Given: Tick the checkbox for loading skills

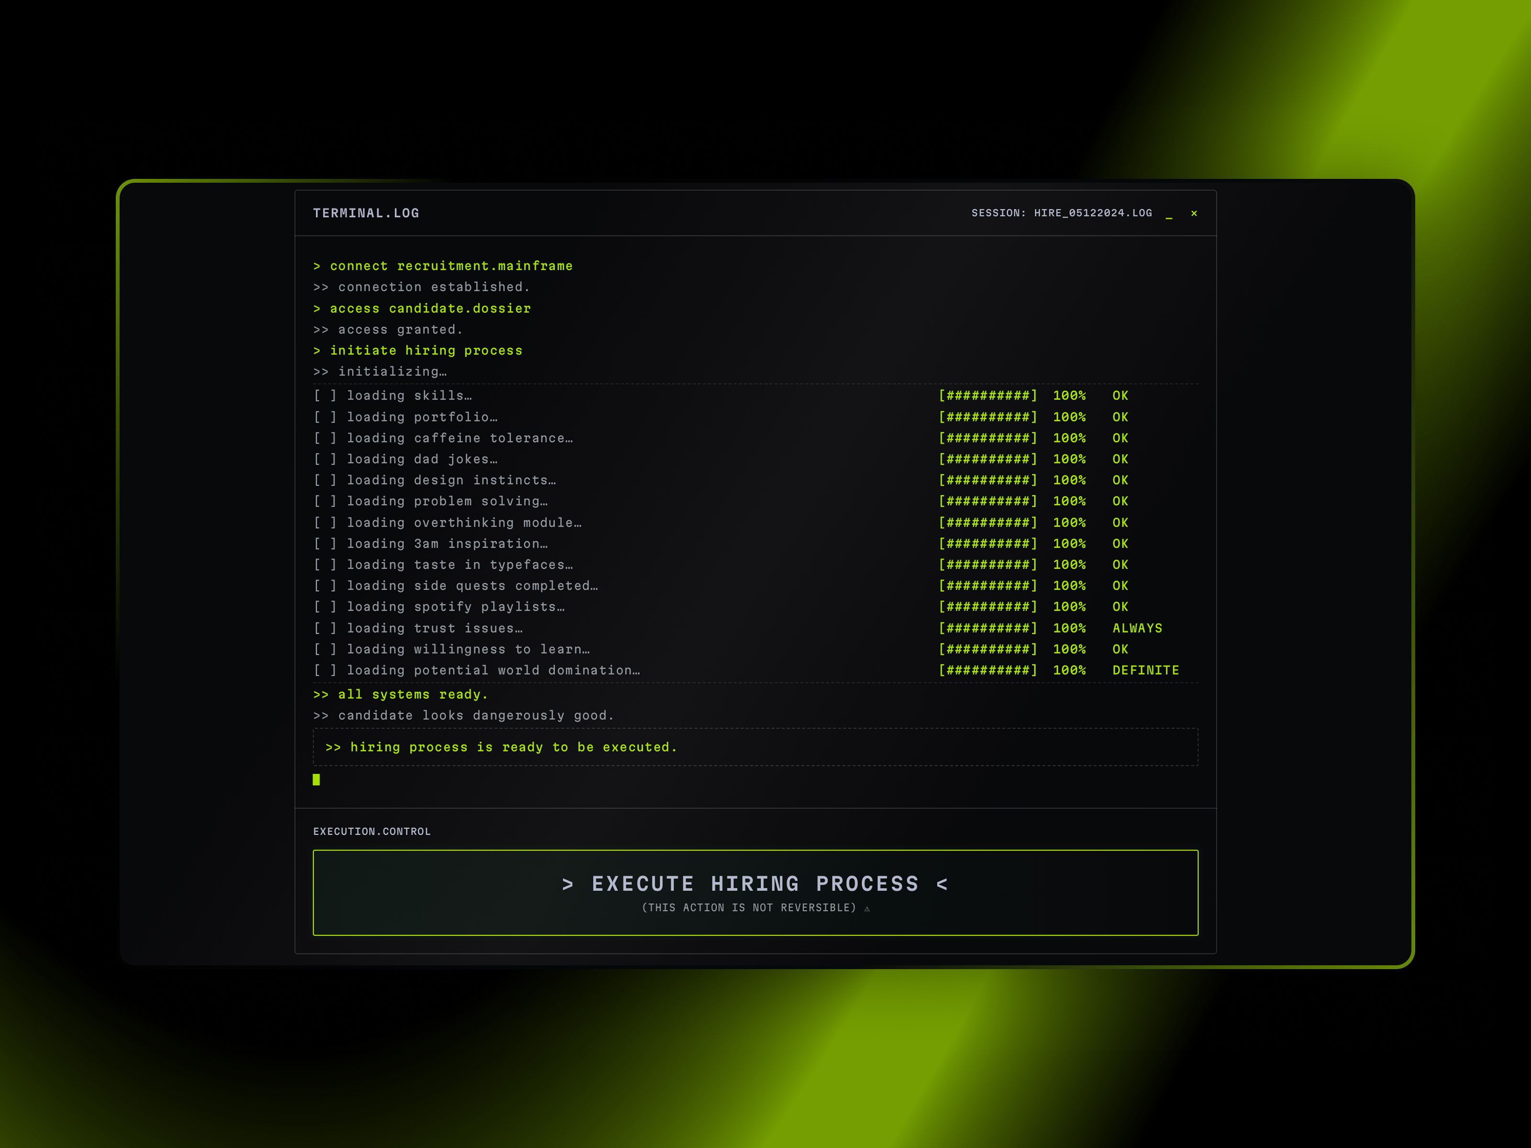Looking at the screenshot, I should click(325, 396).
